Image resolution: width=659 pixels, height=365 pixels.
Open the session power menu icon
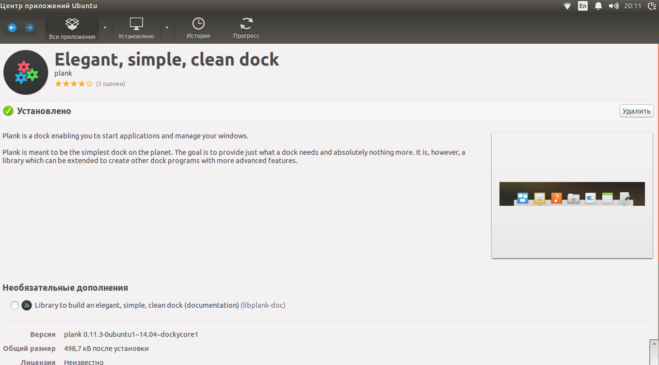pyautogui.click(x=652, y=6)
